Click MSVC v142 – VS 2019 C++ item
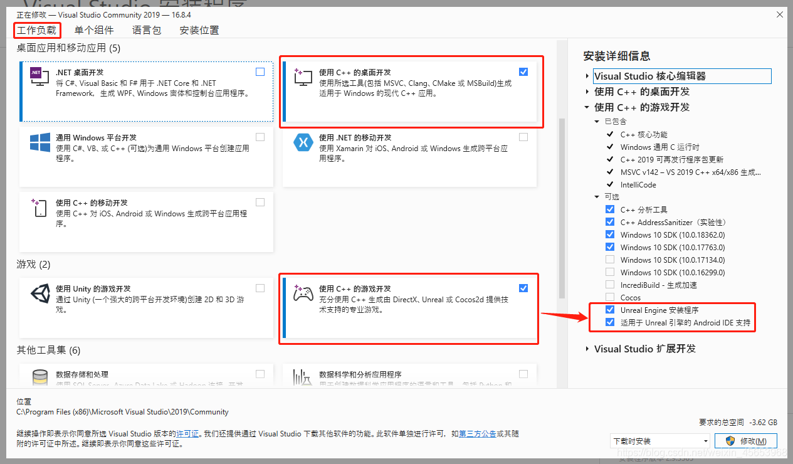793x464 pixels. pos(691,172)
